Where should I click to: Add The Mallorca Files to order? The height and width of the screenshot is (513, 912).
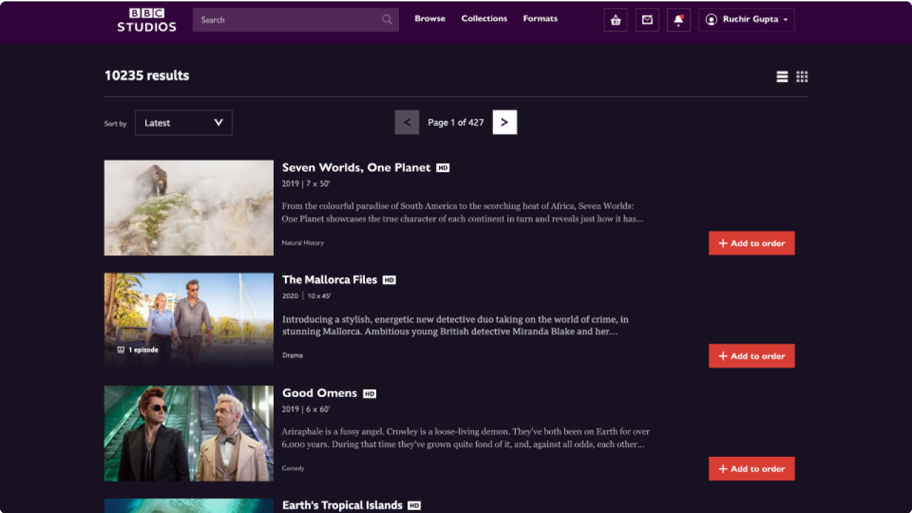click(x=751, y=356)
